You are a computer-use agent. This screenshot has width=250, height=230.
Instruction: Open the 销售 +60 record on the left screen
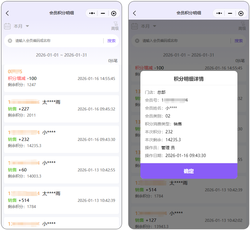tap(61, 170)
